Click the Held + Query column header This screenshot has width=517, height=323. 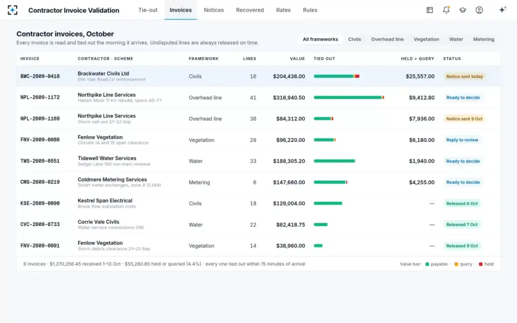click(417, 59)
